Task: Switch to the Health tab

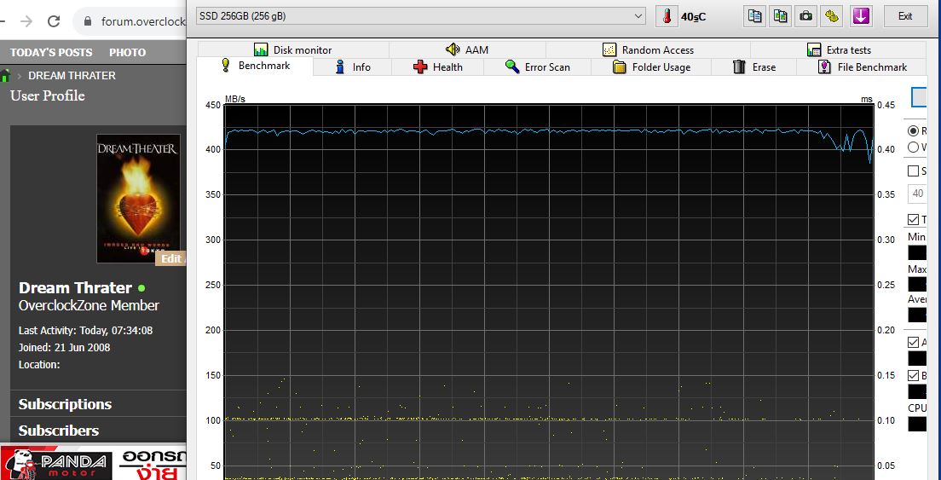Action: point(437,67)
